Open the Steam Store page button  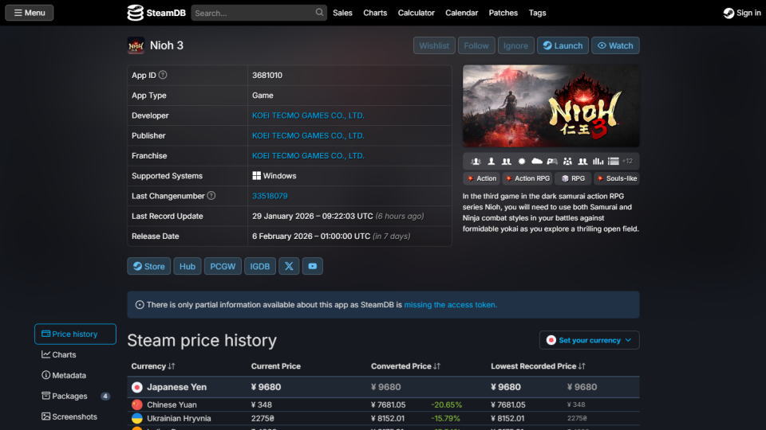[x=149, y=266]
